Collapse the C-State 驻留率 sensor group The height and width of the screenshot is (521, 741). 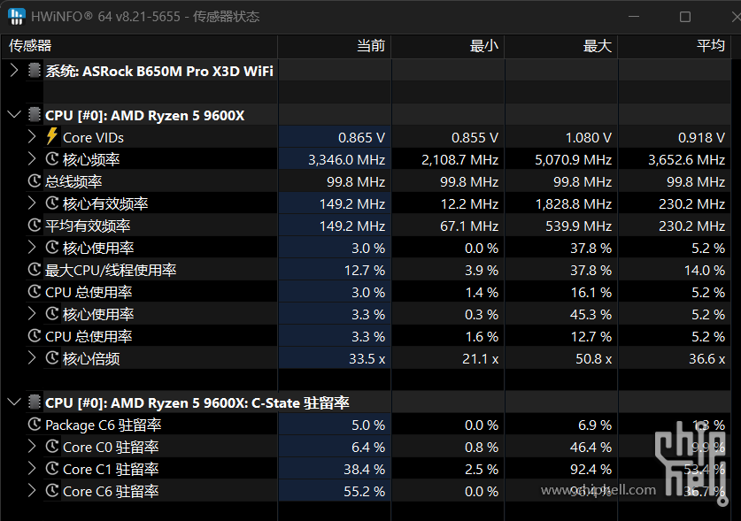15,402
